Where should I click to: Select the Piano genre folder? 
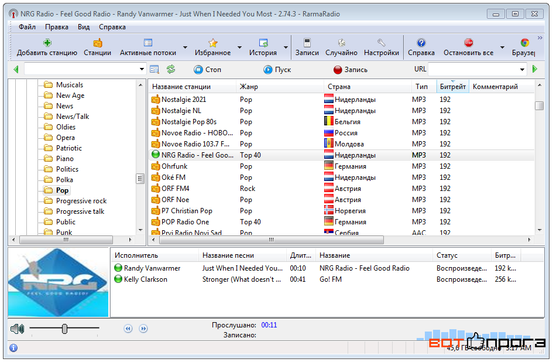(59, 159)
